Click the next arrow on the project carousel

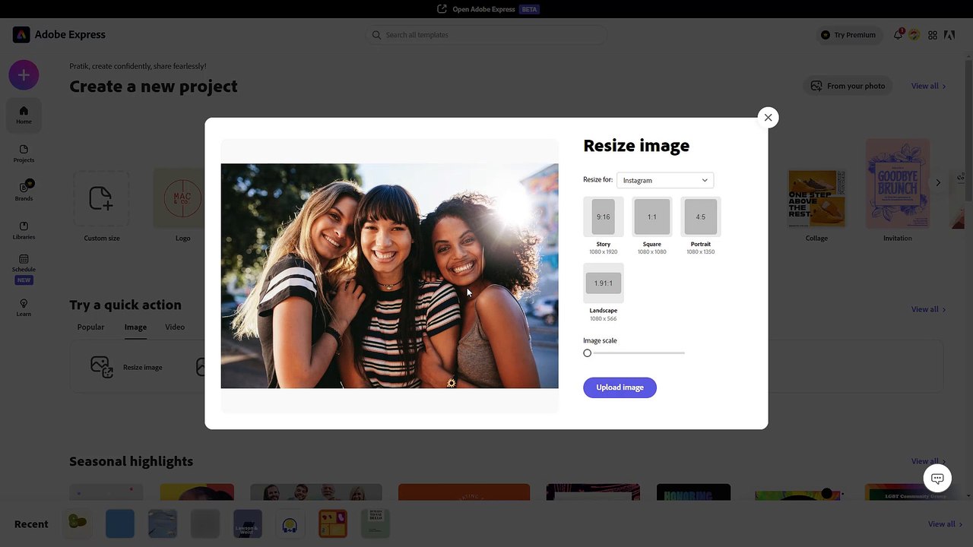(x=938, y=182)
